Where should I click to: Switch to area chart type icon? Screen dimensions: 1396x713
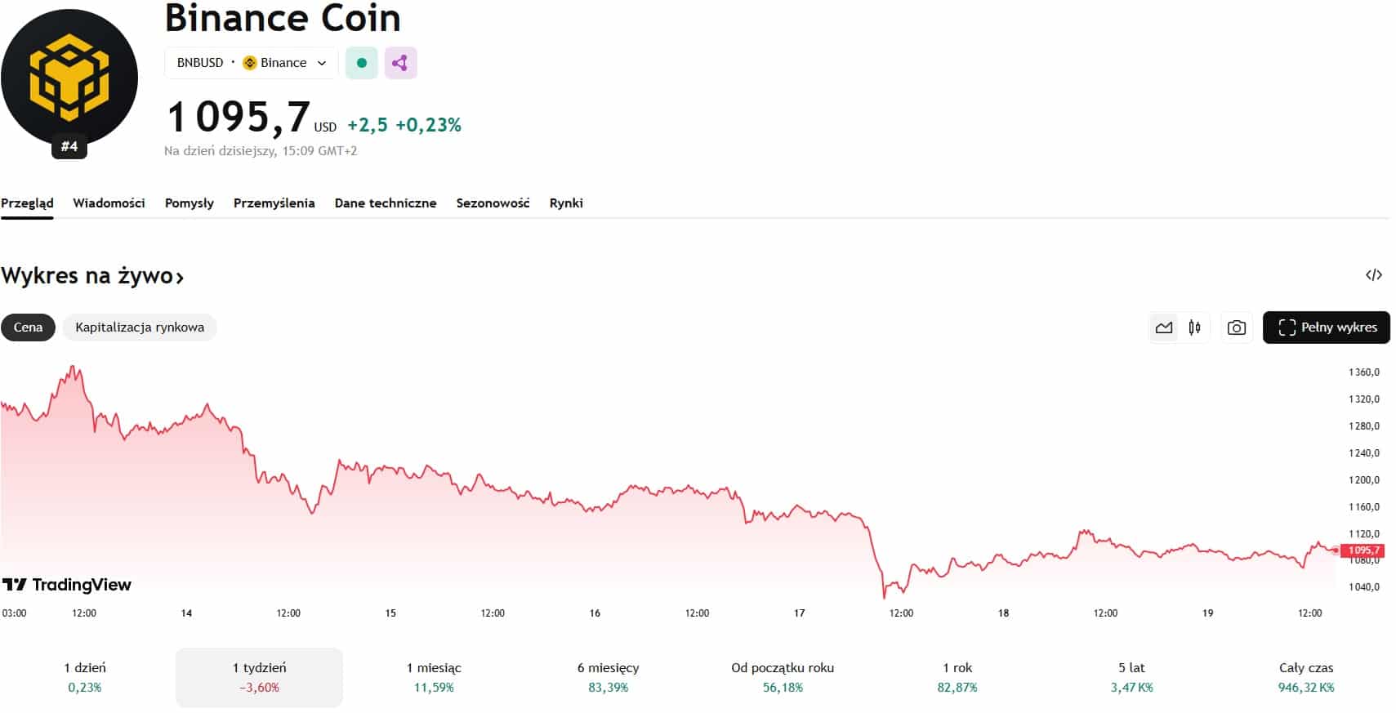tap(1164, 328)
